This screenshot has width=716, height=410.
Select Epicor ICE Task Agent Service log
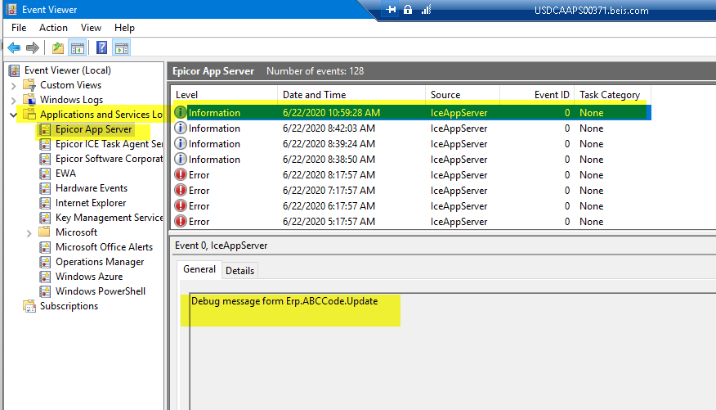pos(110,144)
